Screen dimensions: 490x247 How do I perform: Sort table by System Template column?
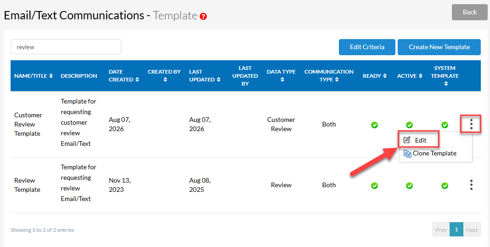[445, 76]
